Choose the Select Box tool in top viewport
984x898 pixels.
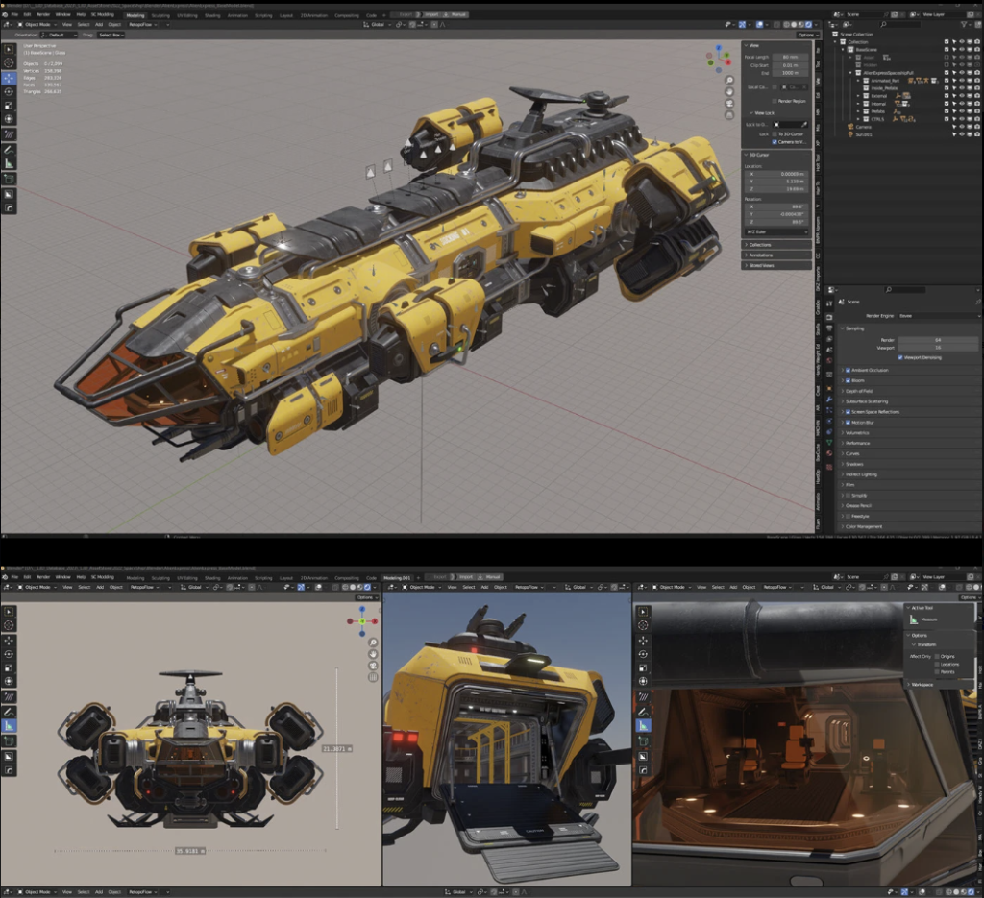[9, 49]
